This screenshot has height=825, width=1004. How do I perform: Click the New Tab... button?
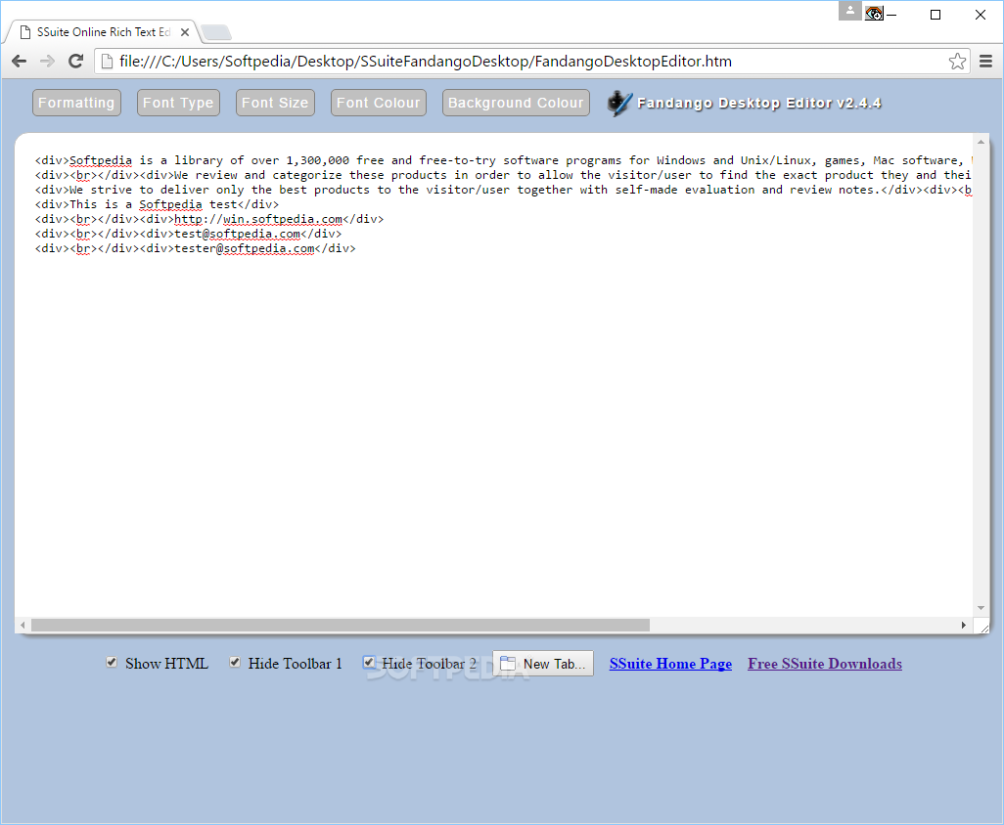point(543,663)
